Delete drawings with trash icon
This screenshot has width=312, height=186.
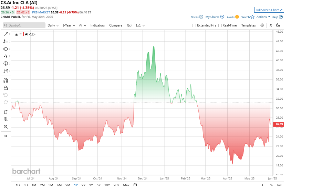click(6, 112)
